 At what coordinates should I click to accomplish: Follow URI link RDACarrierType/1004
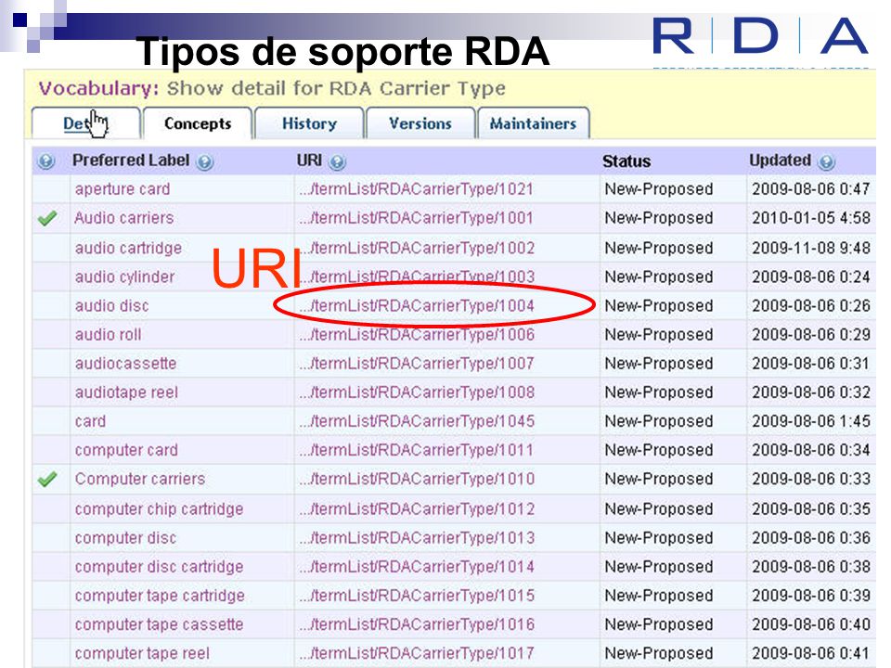417,306
